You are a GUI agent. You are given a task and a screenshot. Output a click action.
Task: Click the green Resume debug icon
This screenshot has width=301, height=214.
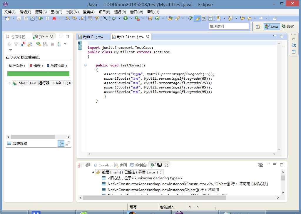tap(41, 19)
